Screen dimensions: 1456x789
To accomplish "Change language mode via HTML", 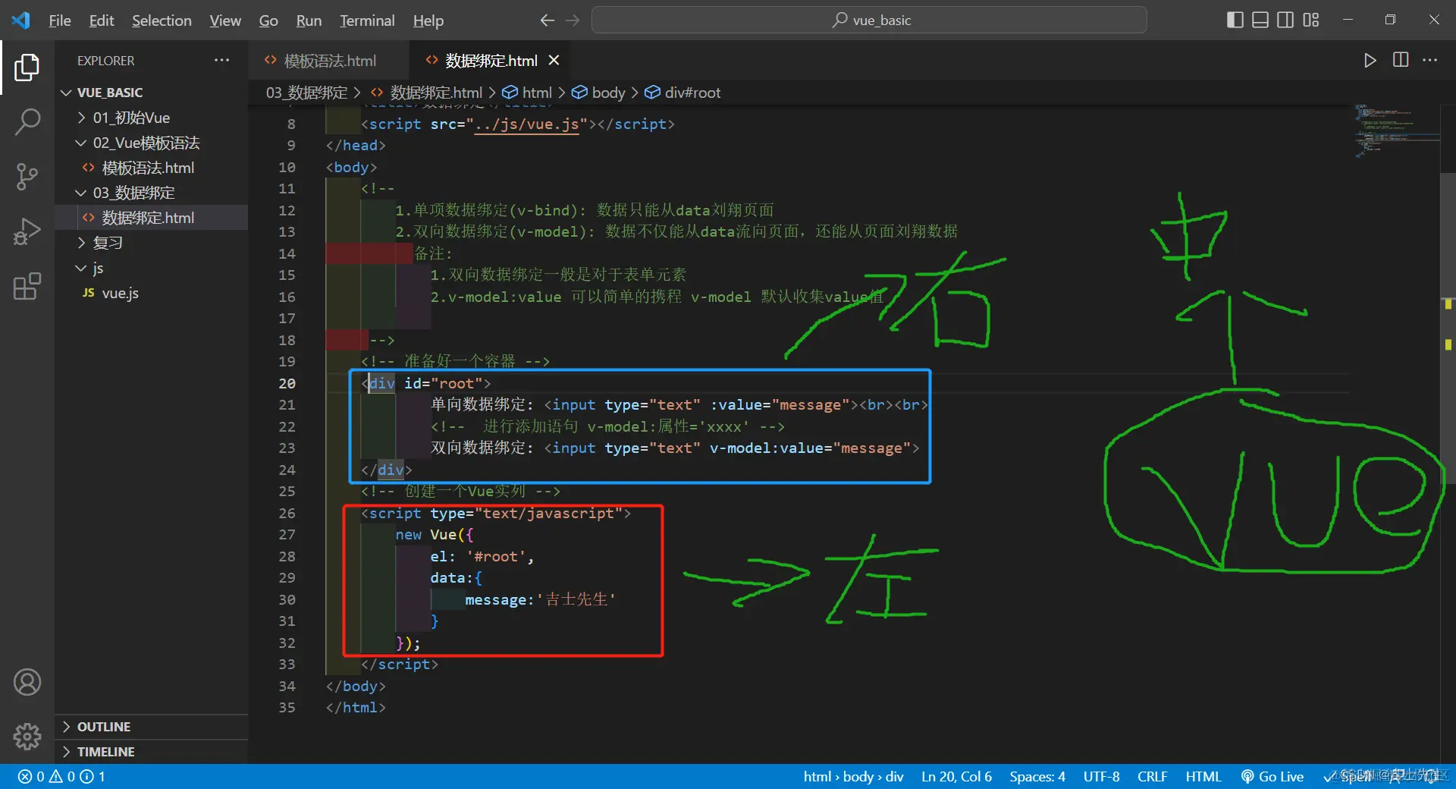I will (1203, 776).
